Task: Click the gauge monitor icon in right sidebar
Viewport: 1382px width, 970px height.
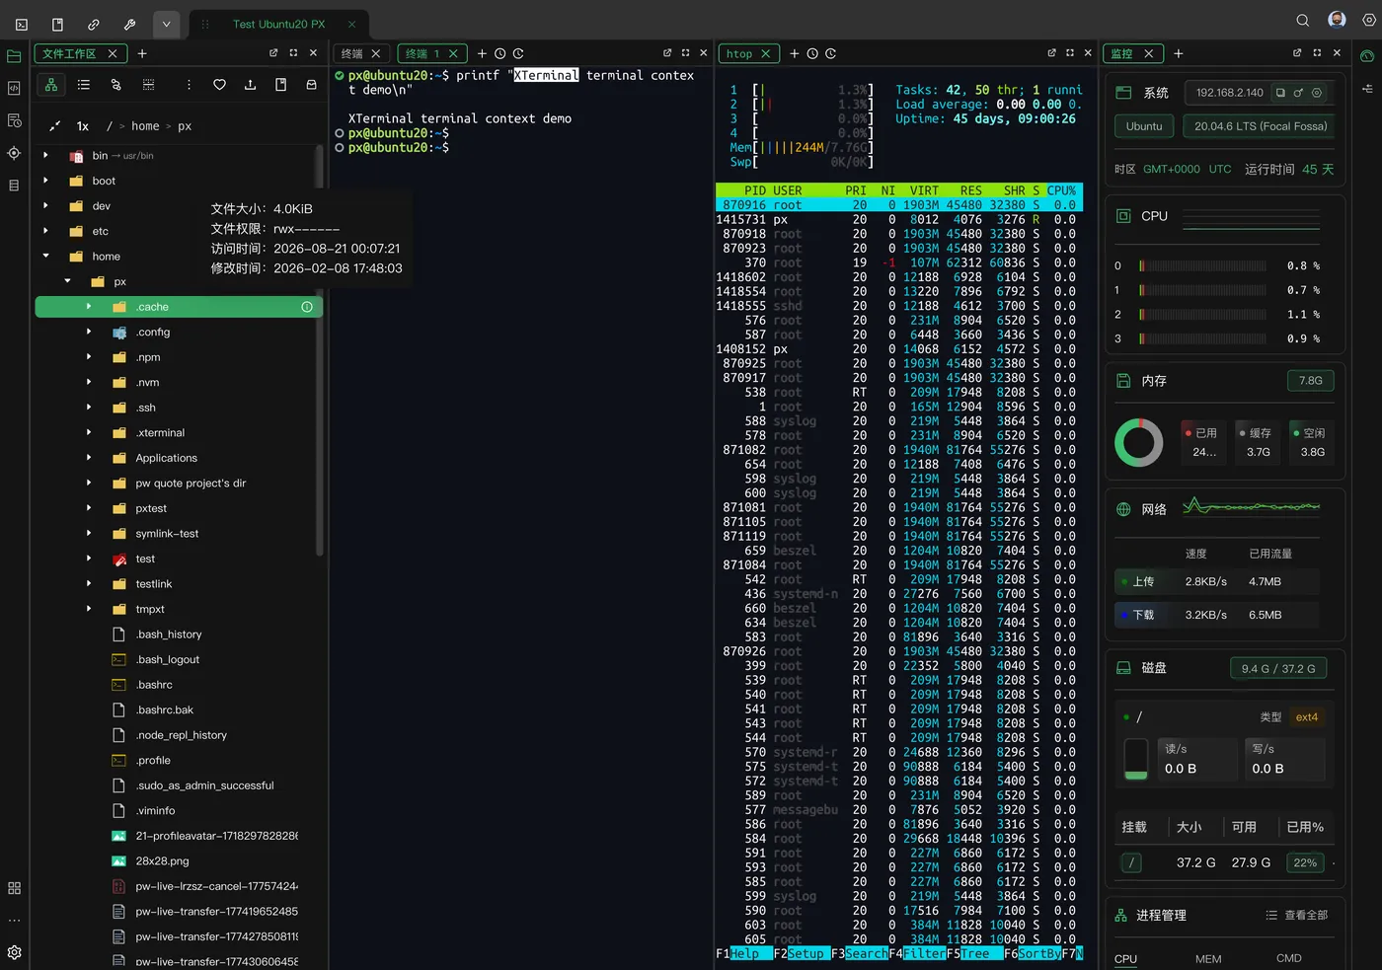Action: point(1367,56)
